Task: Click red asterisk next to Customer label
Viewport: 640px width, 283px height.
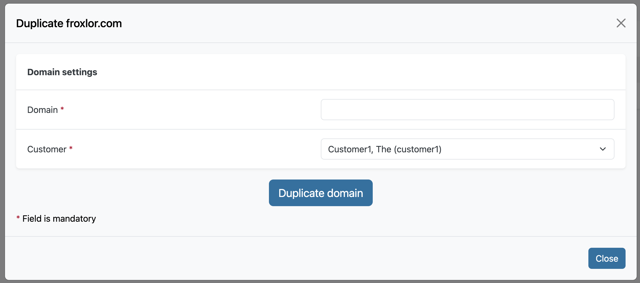Action: pos(71,148)
